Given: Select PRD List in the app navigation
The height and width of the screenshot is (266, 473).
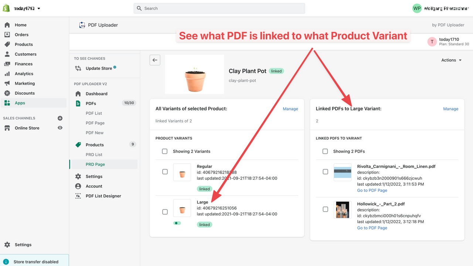Looking at the screenshot, I should point(94,154).
